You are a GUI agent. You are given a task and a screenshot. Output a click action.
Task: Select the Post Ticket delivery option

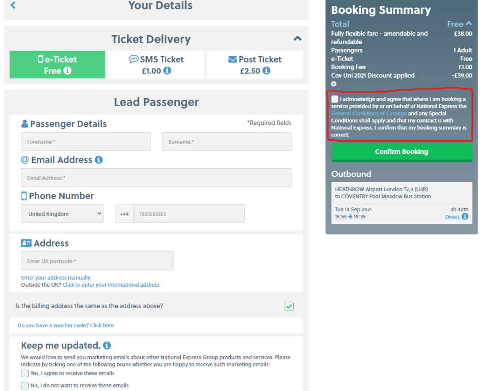point(255,65)
